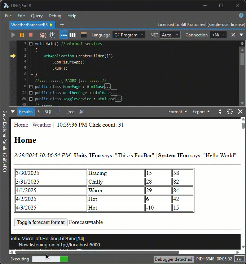Show Explorer Panels sidebar
246x264 pixels.
pos(5,141)
